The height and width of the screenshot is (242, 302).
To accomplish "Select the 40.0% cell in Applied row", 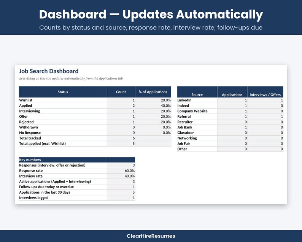I will 153,106.
